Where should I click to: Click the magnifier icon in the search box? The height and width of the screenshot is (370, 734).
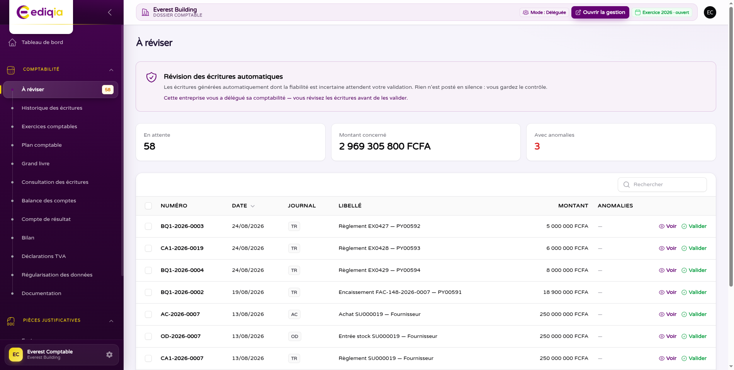click(627, 185)
